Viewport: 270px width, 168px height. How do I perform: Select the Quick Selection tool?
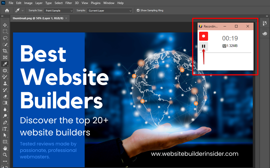5,45
